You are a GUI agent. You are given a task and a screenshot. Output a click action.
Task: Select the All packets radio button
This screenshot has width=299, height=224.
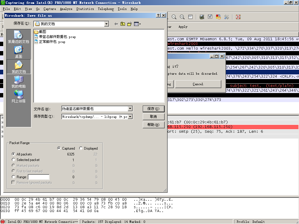(13, 154)
